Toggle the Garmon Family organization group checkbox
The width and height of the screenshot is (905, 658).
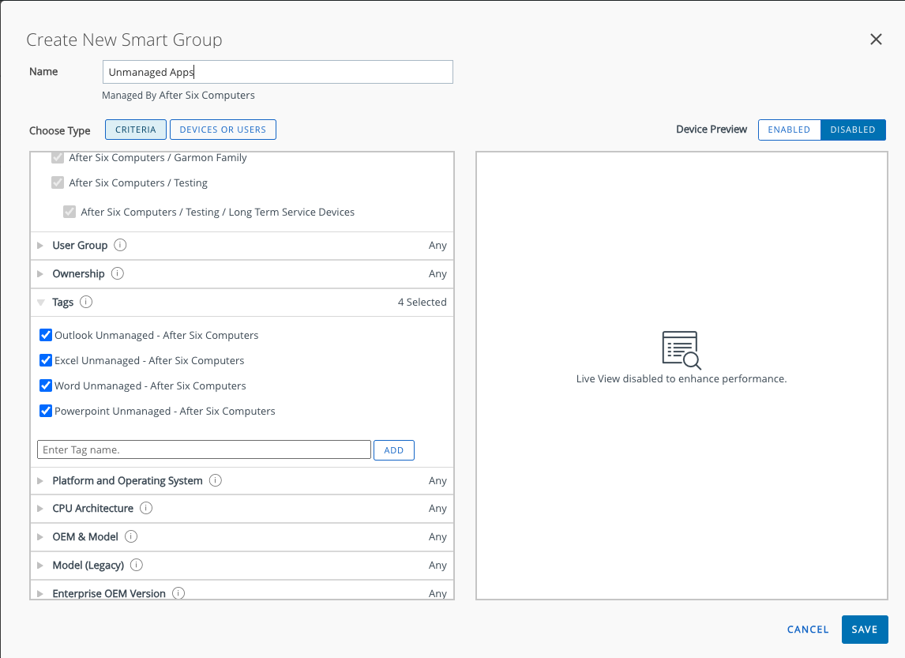57,157
